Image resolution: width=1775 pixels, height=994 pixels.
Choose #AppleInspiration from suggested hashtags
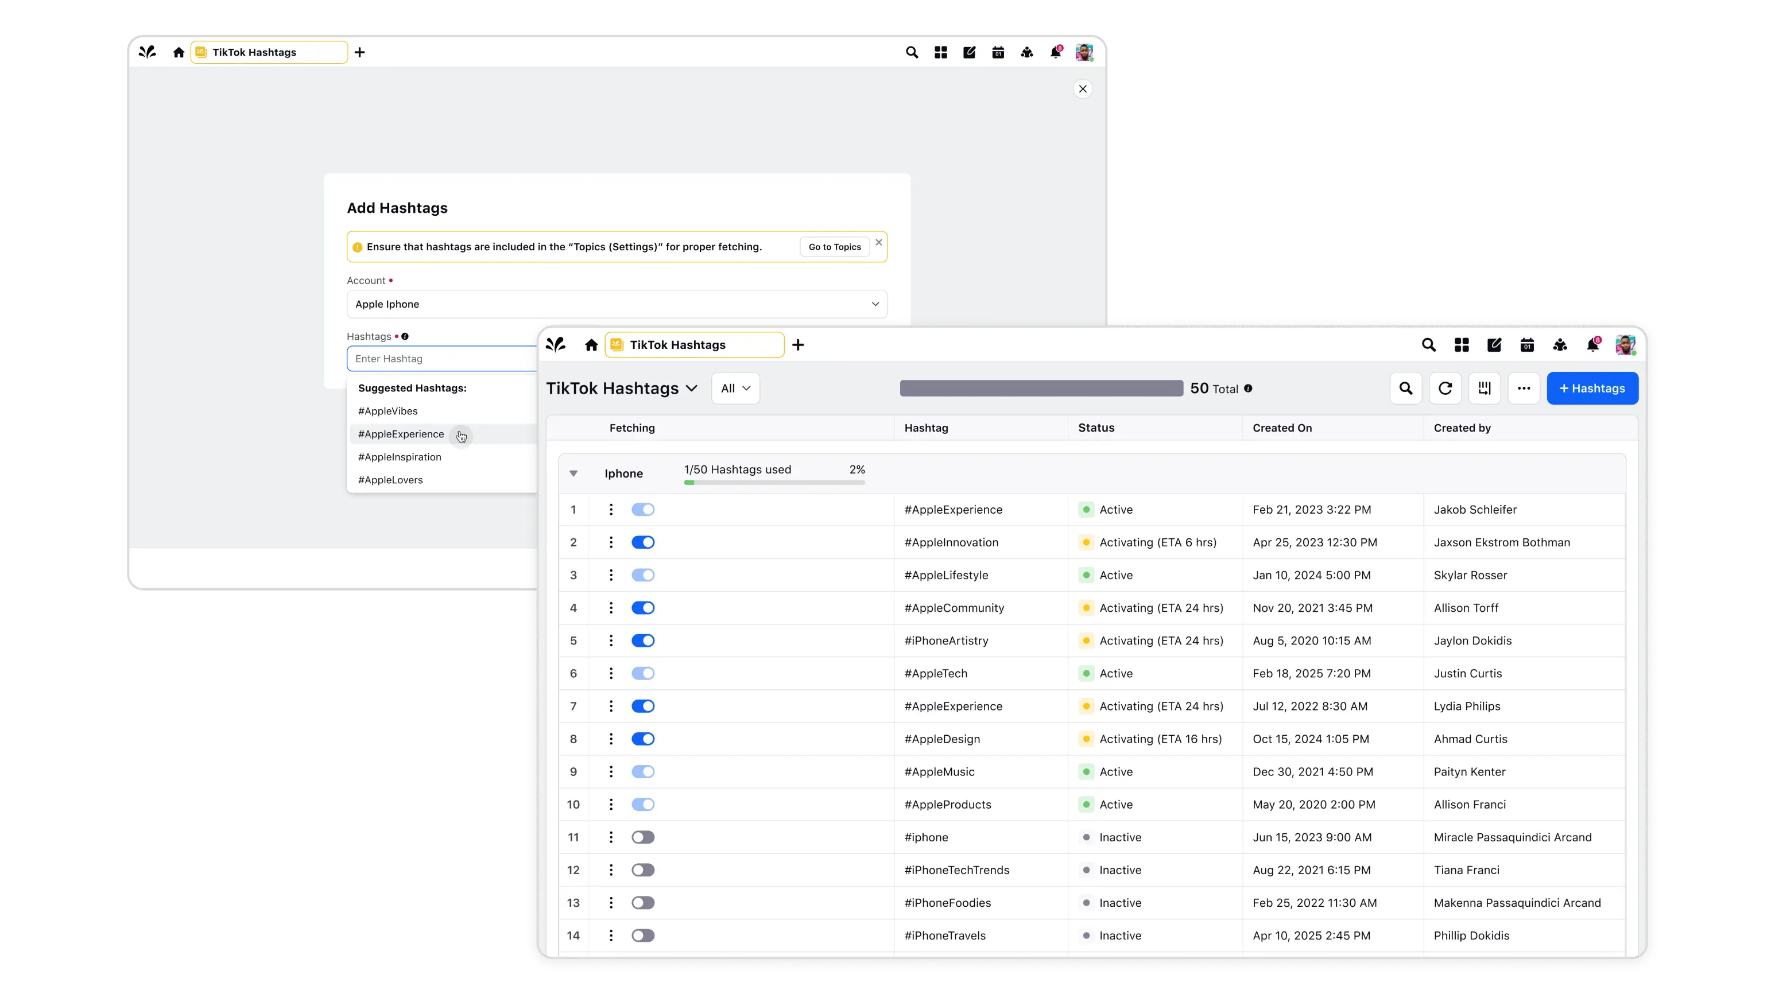400,457
